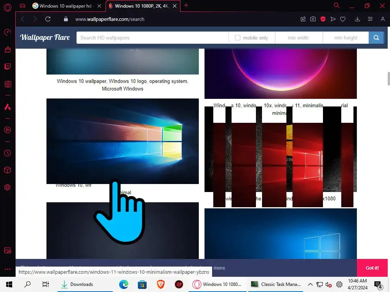Open the Opera menu logo
Viewport: 390px width, 292px height.
[x=8, y=8]
